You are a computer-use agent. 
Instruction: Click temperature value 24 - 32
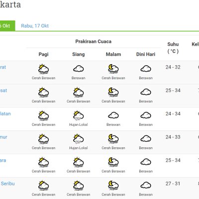point(173,67)
